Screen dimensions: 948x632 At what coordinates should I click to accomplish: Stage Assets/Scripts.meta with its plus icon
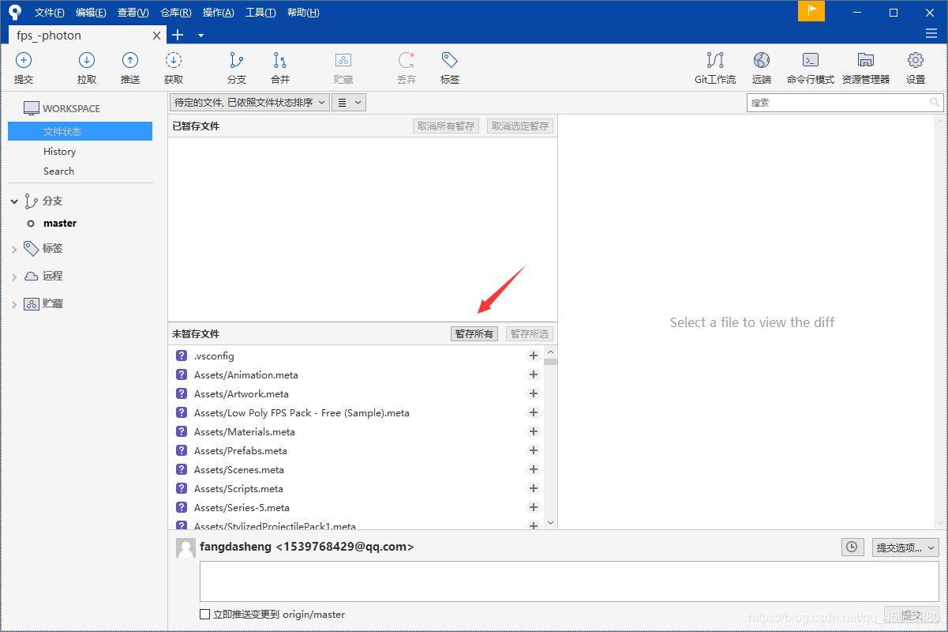click(534, 489)
